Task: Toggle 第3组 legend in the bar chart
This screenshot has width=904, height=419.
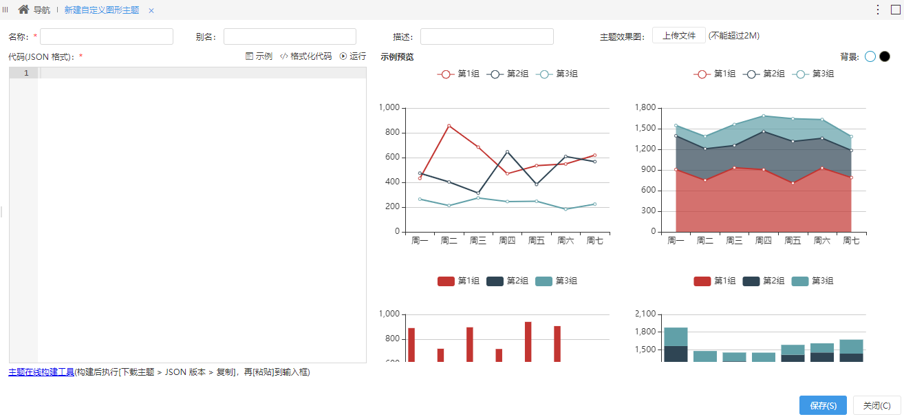Action: 557,281
